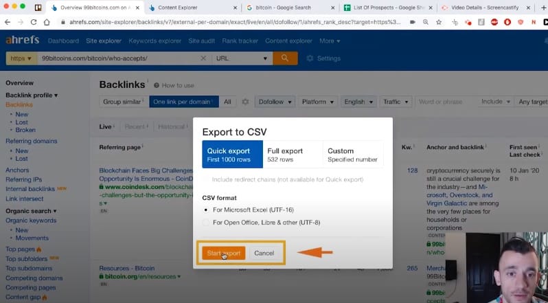548x303 pixels.
Task: Click the zoom magnifier icon in address bar
Action: click(x=425, y=22)
